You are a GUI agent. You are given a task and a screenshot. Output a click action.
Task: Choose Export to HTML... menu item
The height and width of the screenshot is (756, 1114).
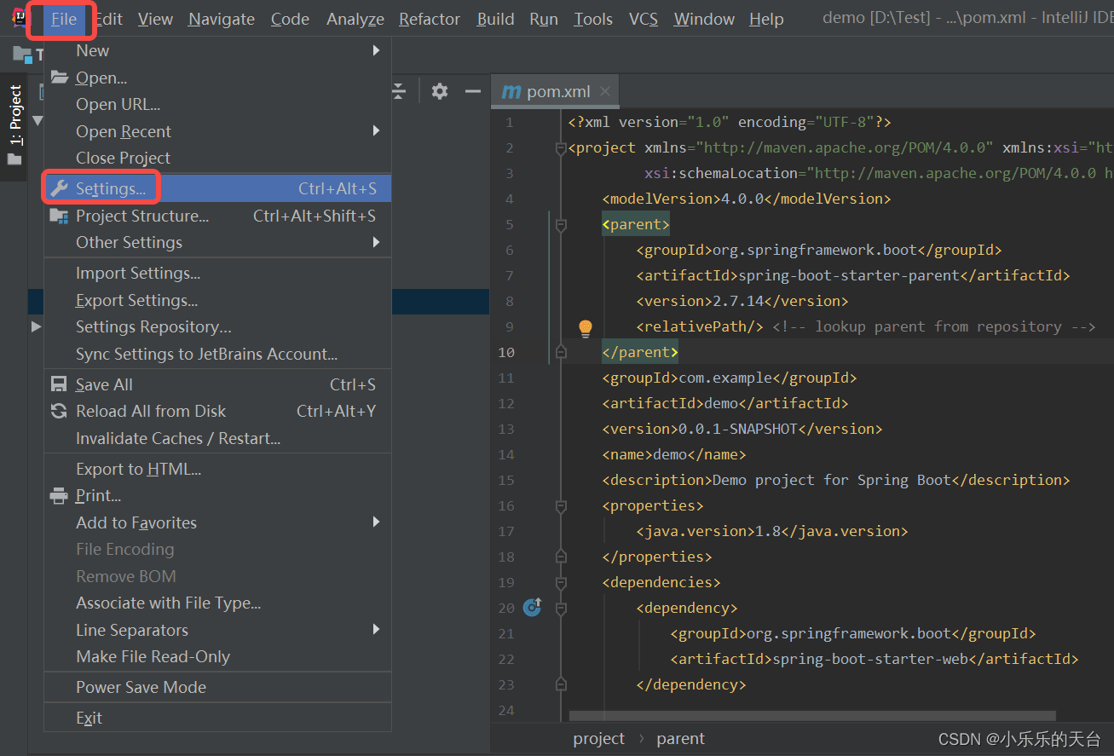[217, 469]
